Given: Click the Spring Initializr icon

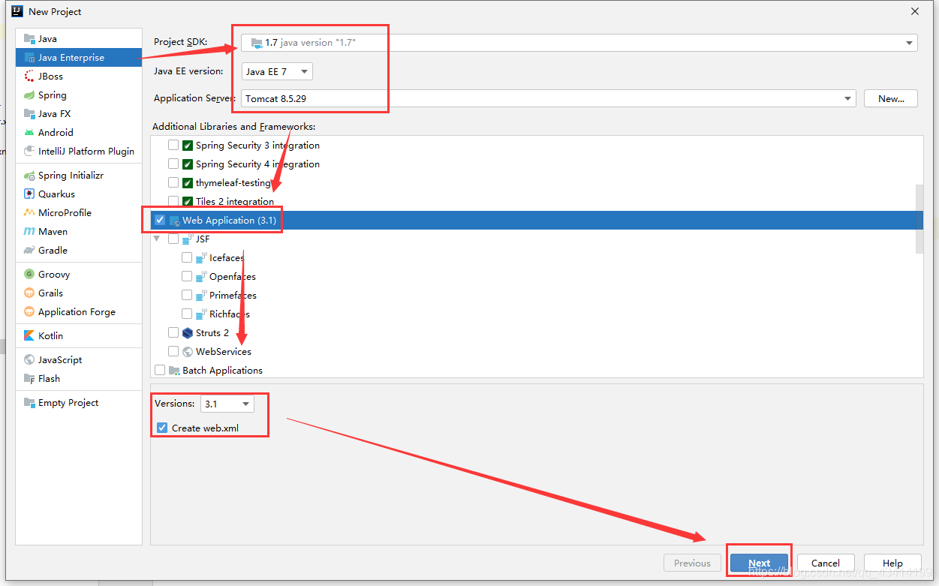Looking at the screenshot, I should pyautogui.click(x=29, y=176).
